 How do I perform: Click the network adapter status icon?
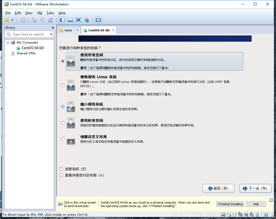pos(240,214)
